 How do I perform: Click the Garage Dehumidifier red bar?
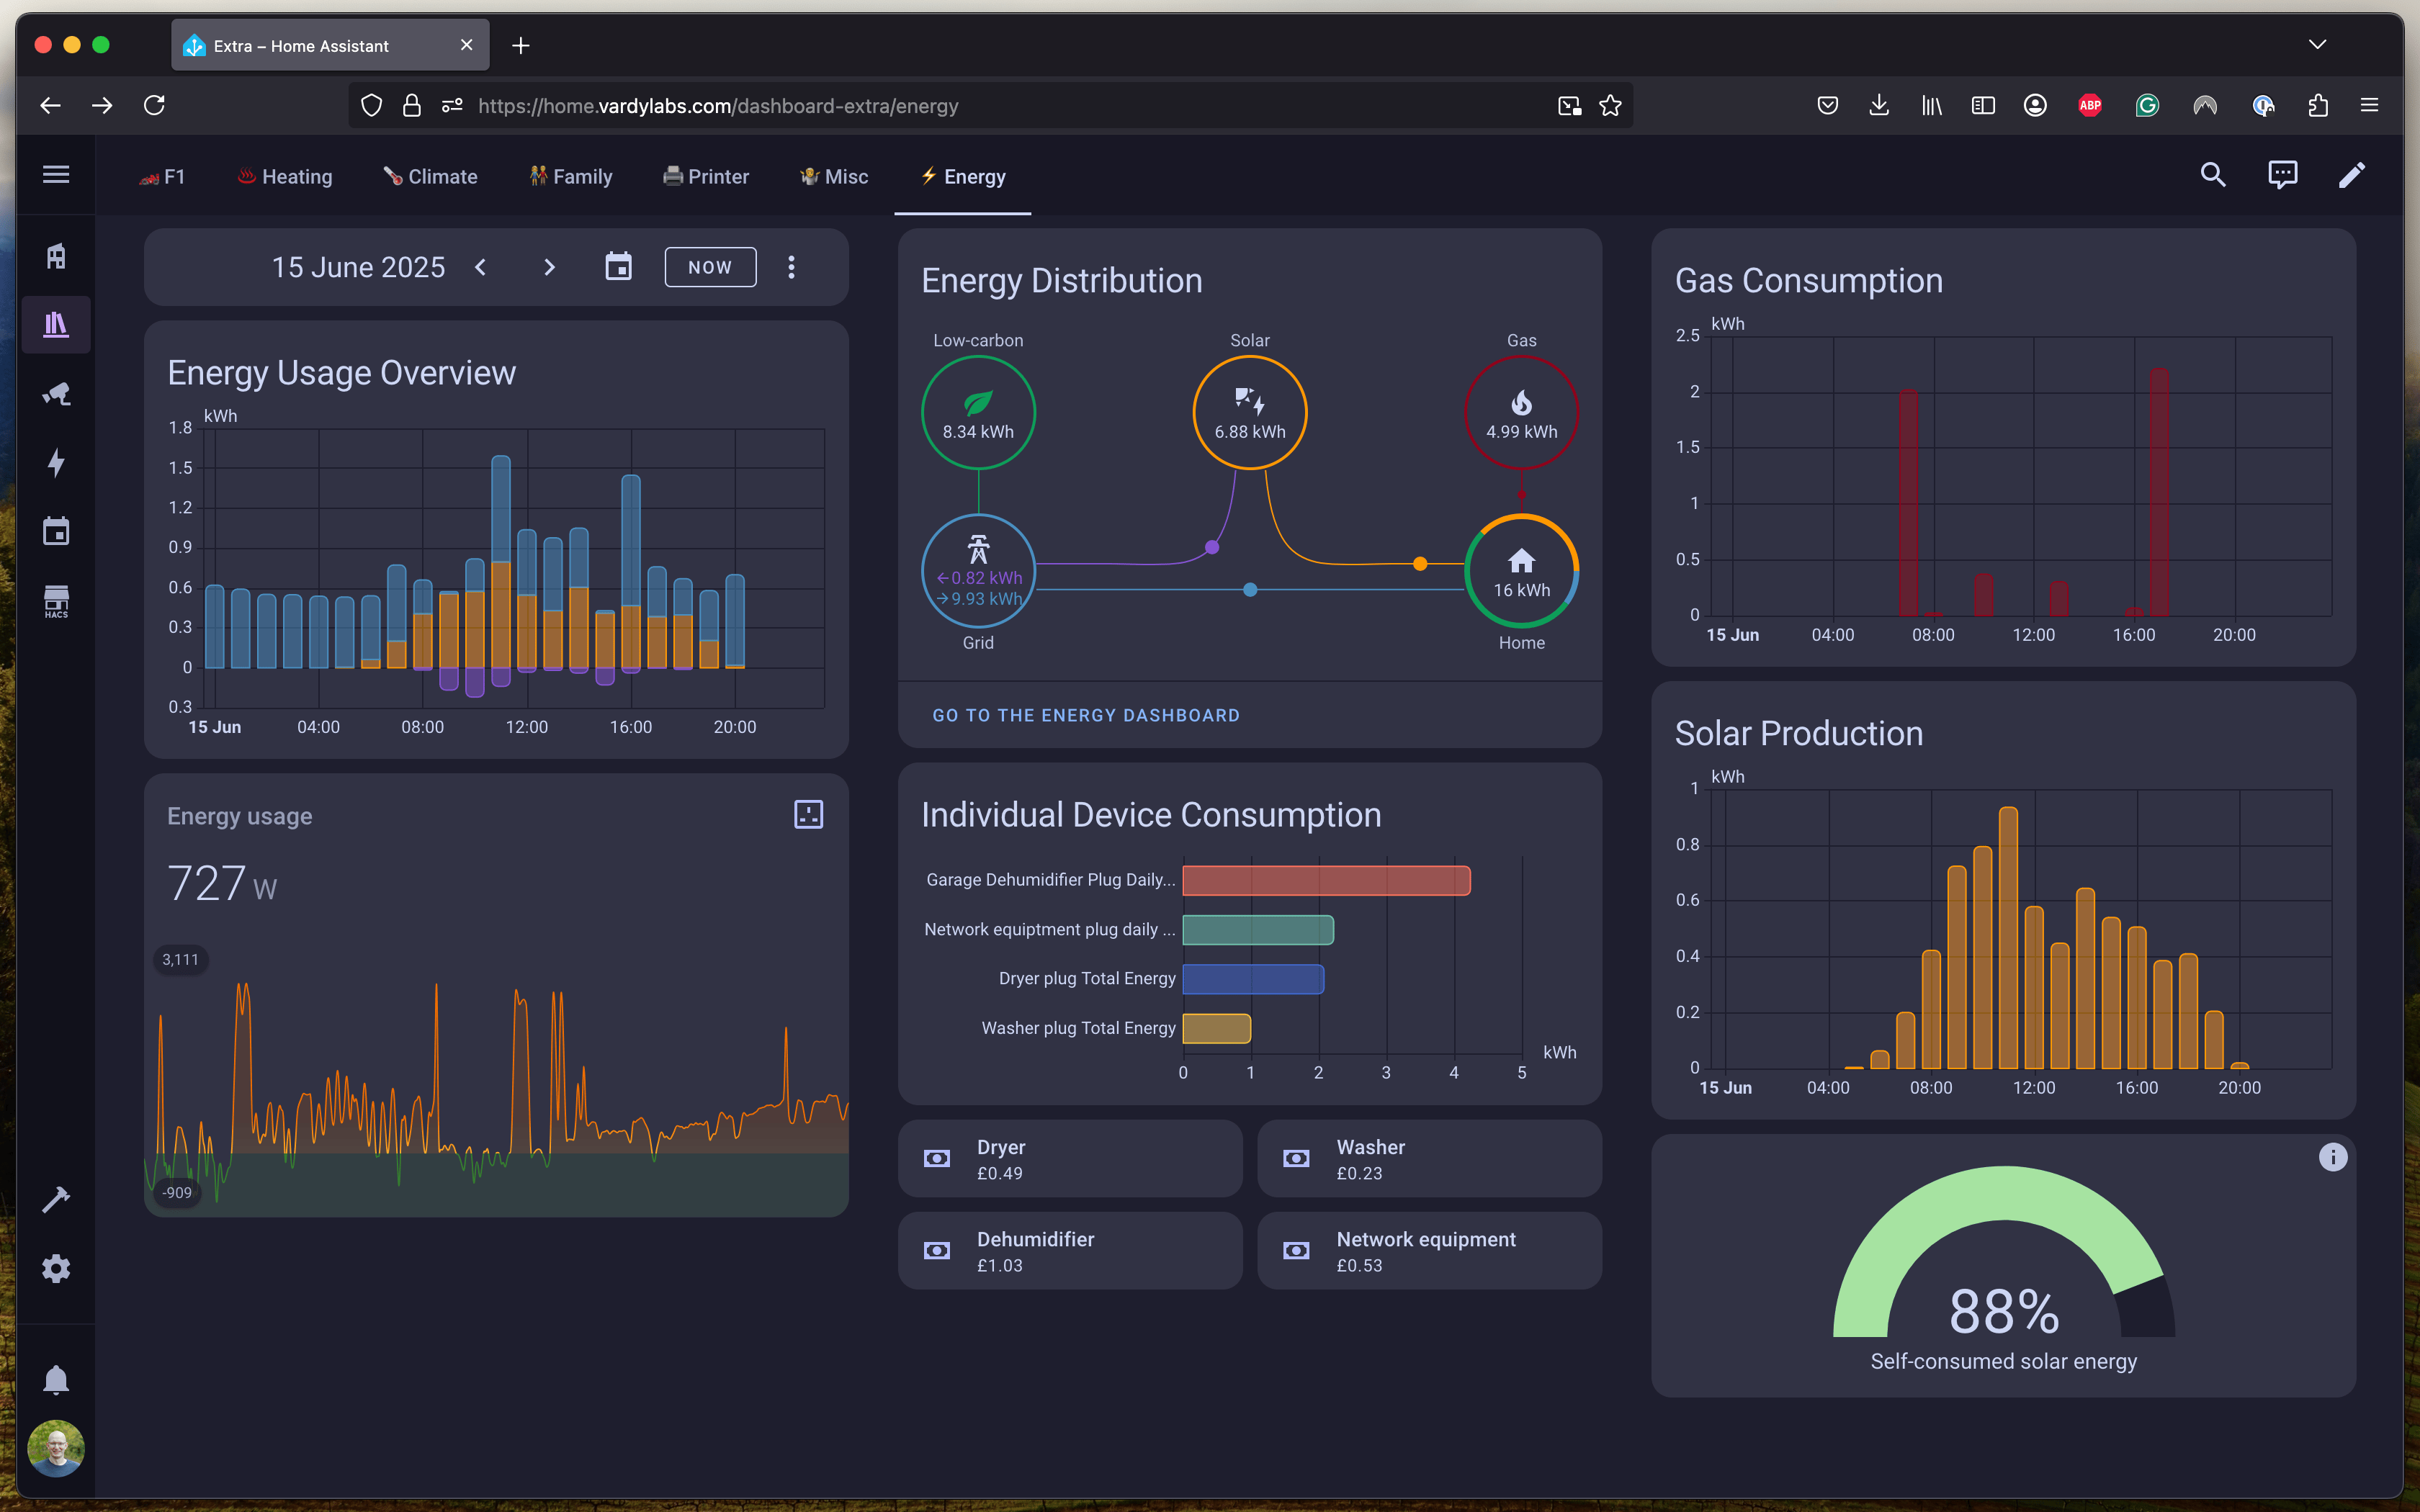(x=1325, y=880)
